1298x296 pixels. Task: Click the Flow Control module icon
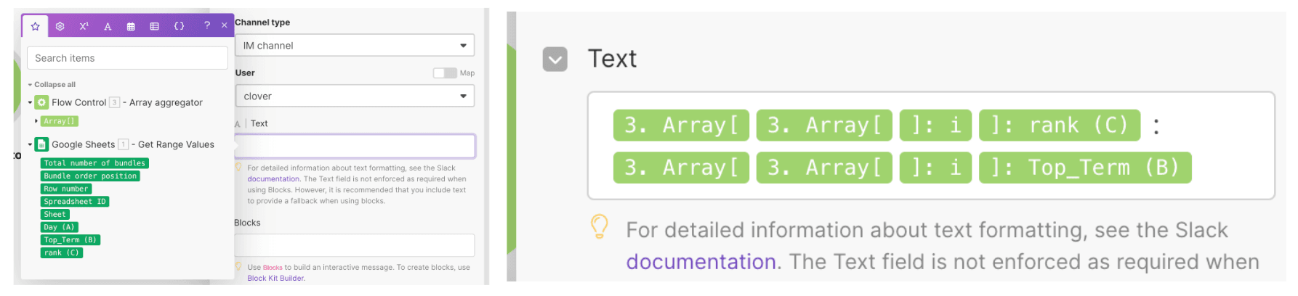(x=42, y=102)
